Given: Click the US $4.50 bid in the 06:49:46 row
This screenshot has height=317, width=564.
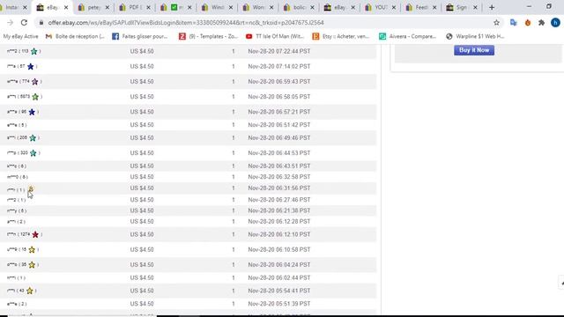Looking at the screenshot, I should 142,138.
